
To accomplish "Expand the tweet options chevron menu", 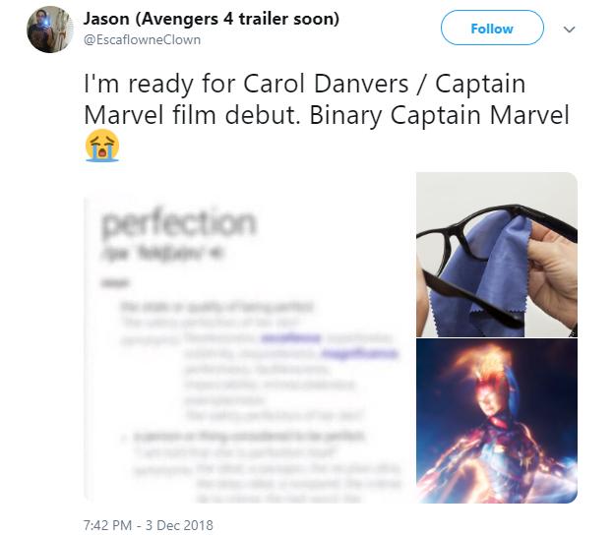I will point(568,29).
